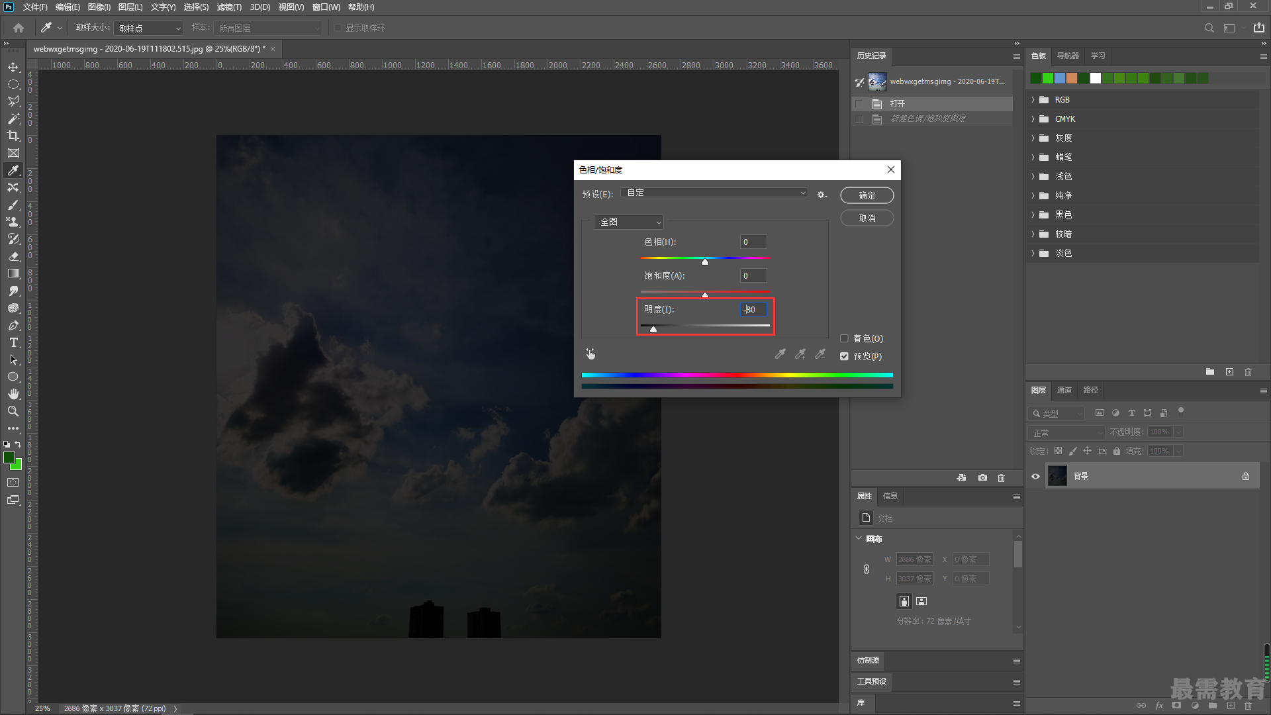Select the Background layer thumbnail
The width and height of the screenshot is (1271, 715).
coord(1057,476)
